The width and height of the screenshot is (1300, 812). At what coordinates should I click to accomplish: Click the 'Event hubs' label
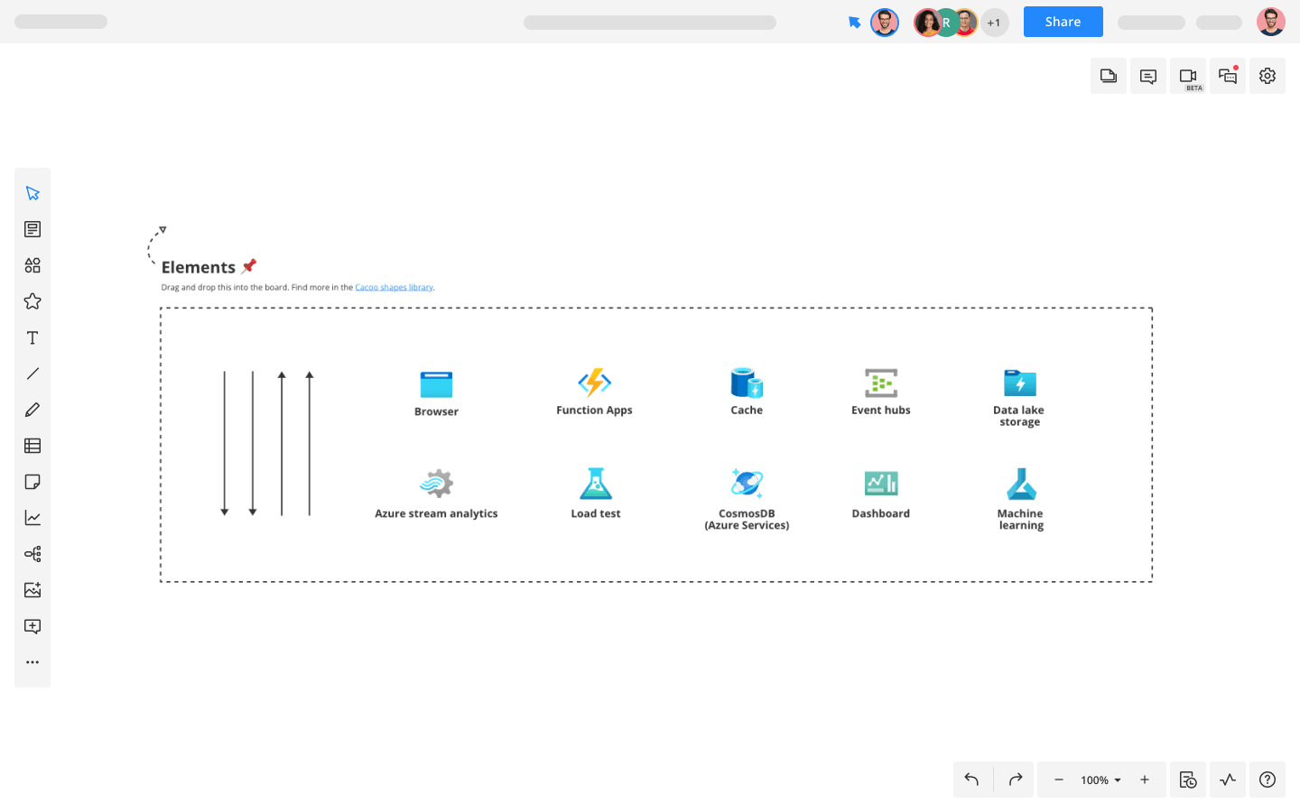[x=881, y=411]
